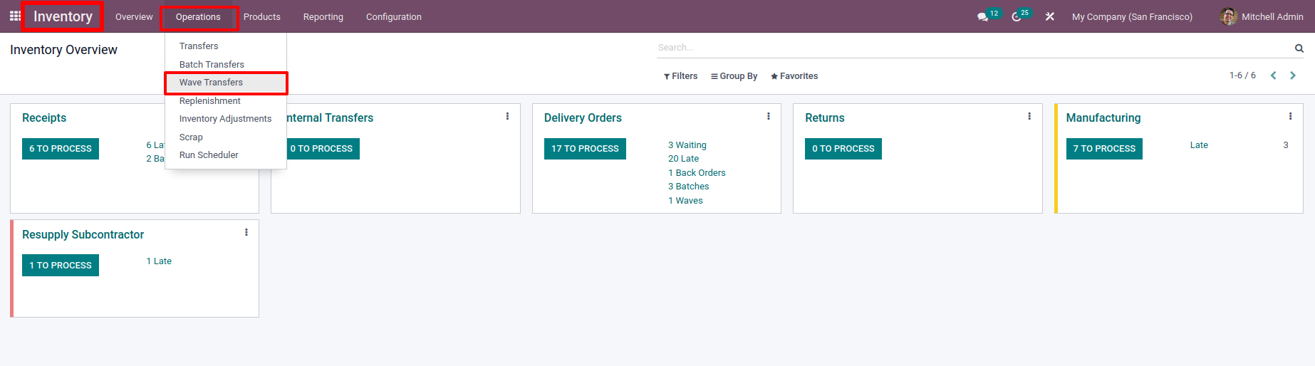Go to previous page arrow
The image size is (1315, 366).
pyautogui.click(x=1273, y=75)
